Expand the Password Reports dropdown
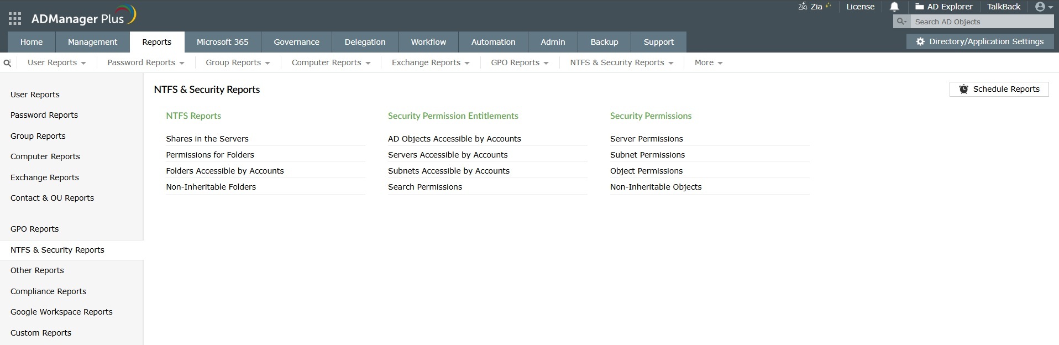 click(146, 62)
